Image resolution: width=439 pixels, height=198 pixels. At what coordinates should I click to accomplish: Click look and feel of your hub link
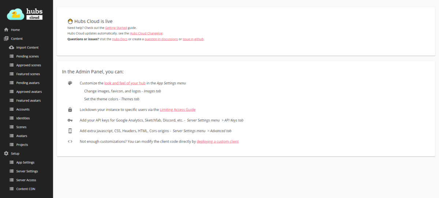tap(125, 83)
